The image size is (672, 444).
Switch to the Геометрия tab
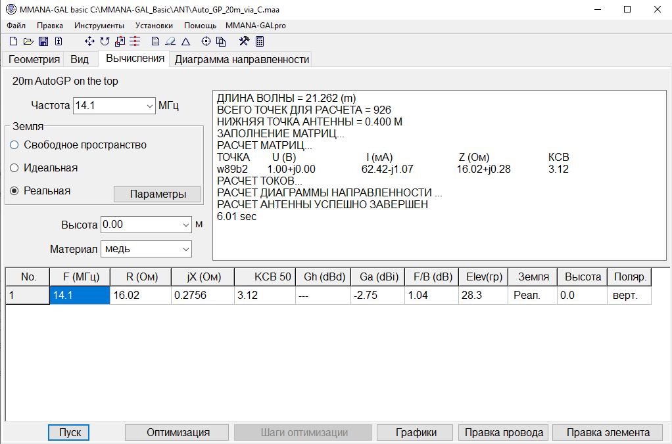point(34,59)
